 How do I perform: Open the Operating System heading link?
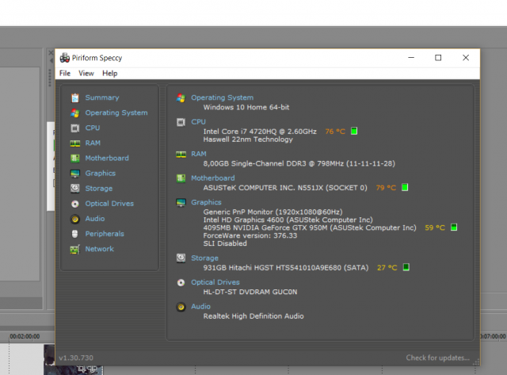click(x=222, y=98)
